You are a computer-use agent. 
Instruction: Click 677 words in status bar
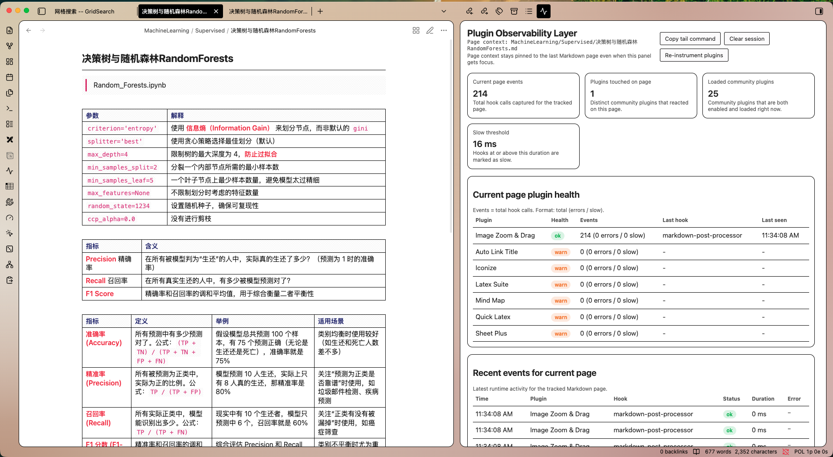[718, 452]
